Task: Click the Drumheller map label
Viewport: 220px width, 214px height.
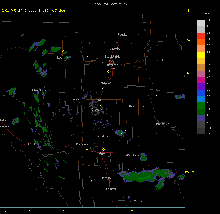Action: (x=163, y=124)
